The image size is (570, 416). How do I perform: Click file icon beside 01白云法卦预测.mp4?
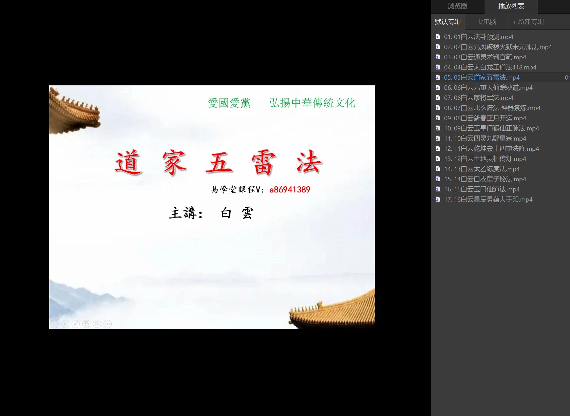pyautogui.click(x=438, y=37)
